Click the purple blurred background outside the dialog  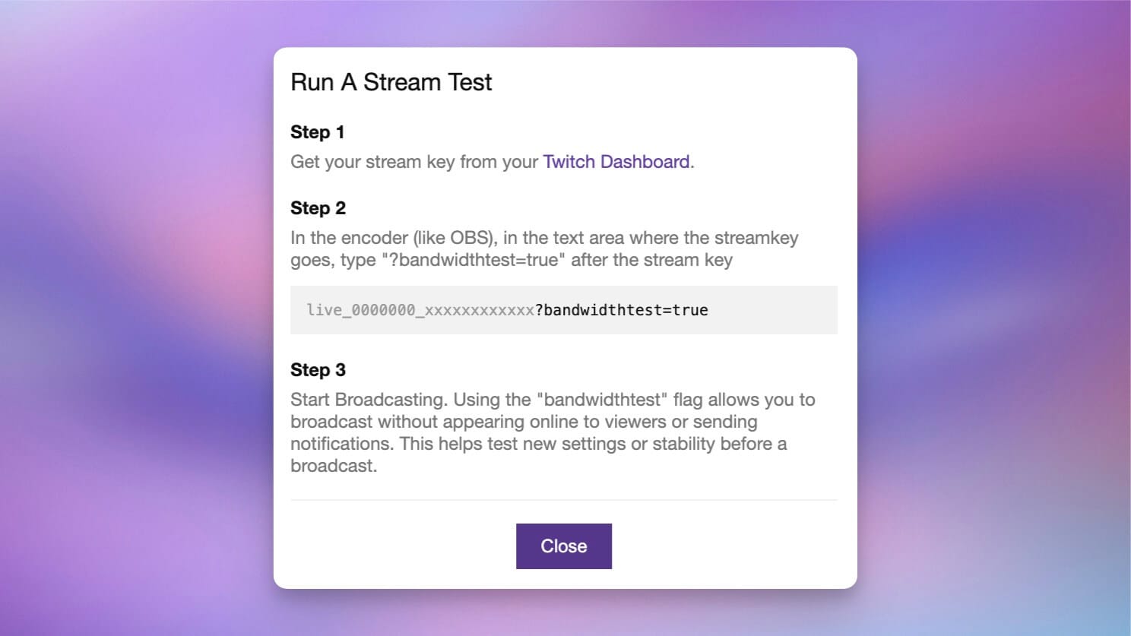[x=114, y=304]
